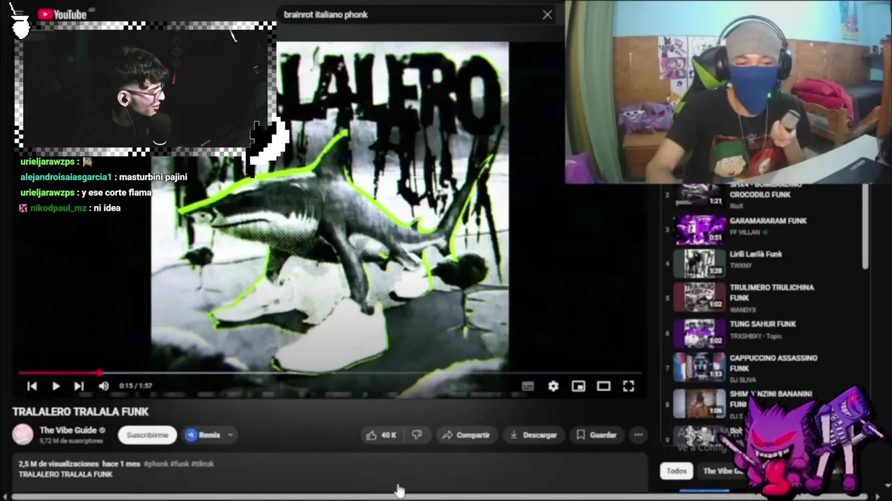Play CROCODILO FUNK thumbnail in playlist
Viewport: 892px width, 501px height.
click(700, 195)
